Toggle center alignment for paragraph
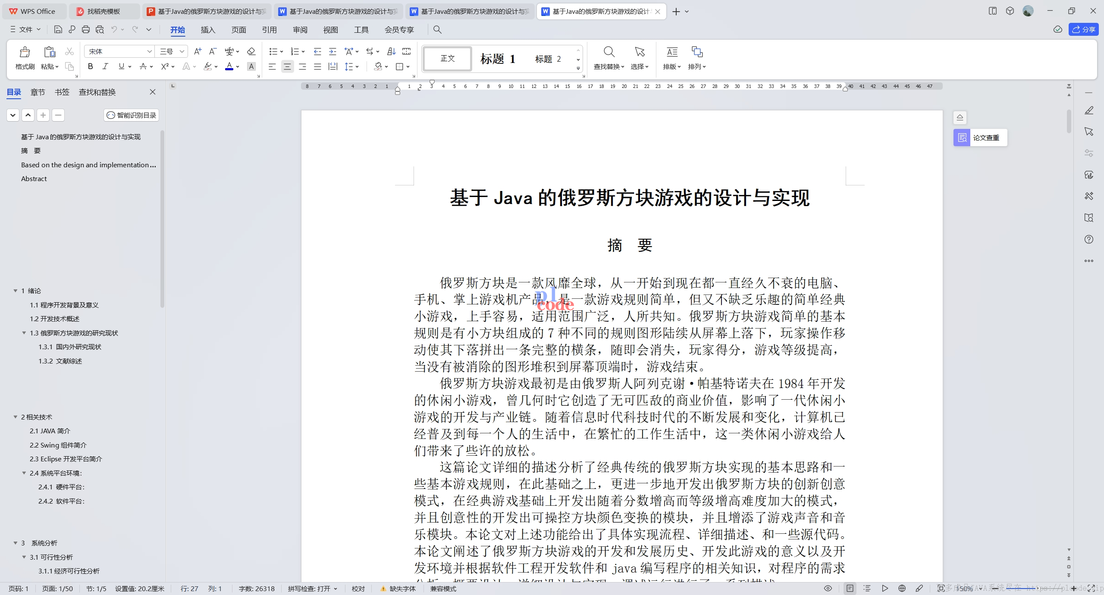This screenshot has height=595, width=1104. point(287,66)
